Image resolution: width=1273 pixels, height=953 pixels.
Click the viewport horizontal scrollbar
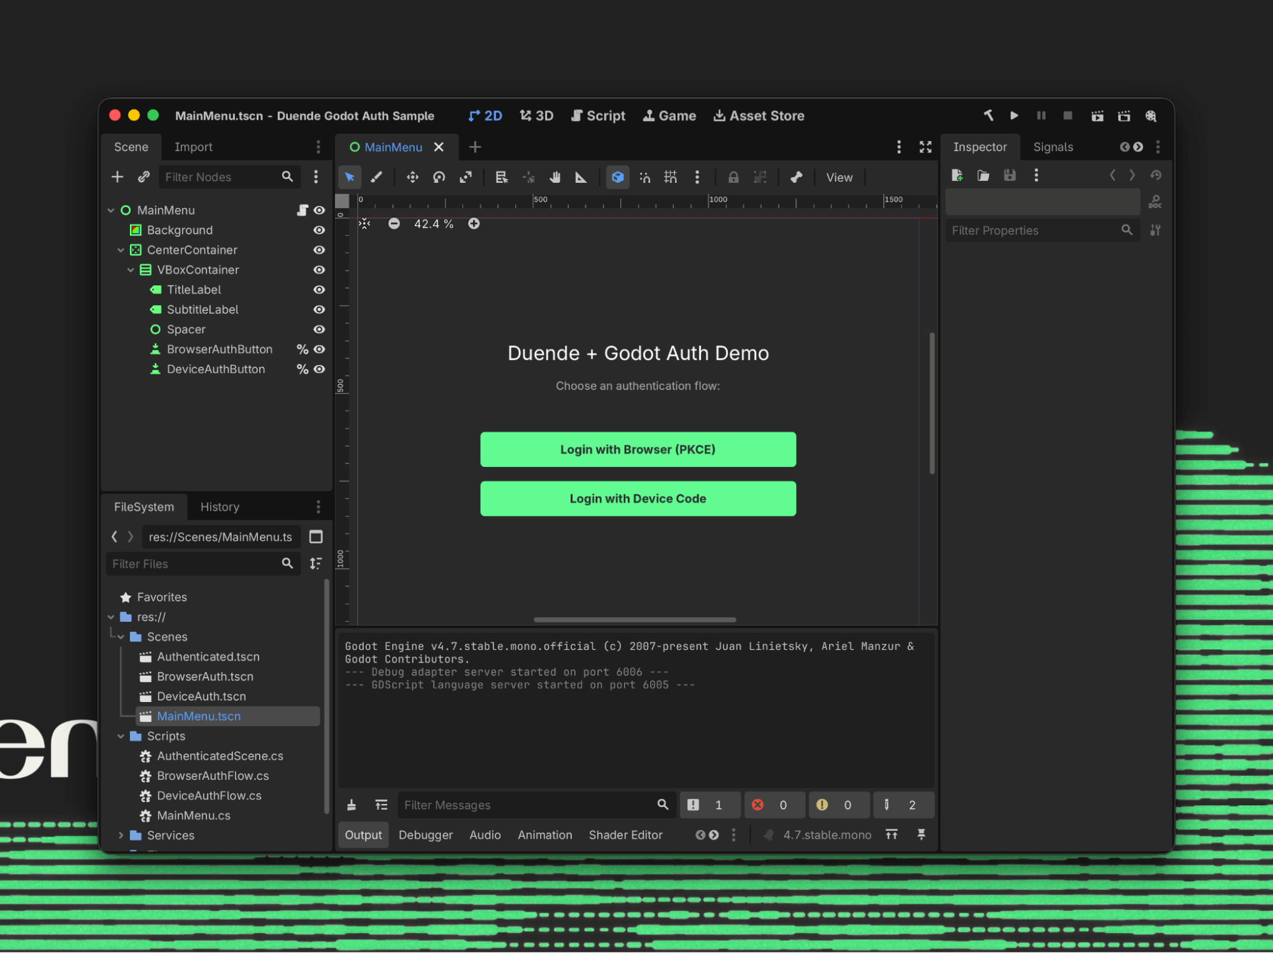(x=635, y=620)
